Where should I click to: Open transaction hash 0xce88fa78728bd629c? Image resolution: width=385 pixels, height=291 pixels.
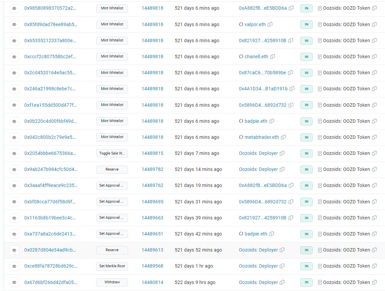51,266
